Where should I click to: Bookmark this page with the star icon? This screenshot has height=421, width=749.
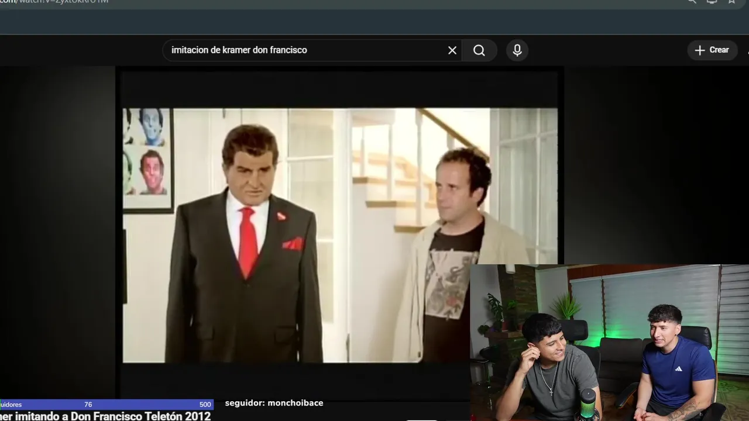click(731, 2)
